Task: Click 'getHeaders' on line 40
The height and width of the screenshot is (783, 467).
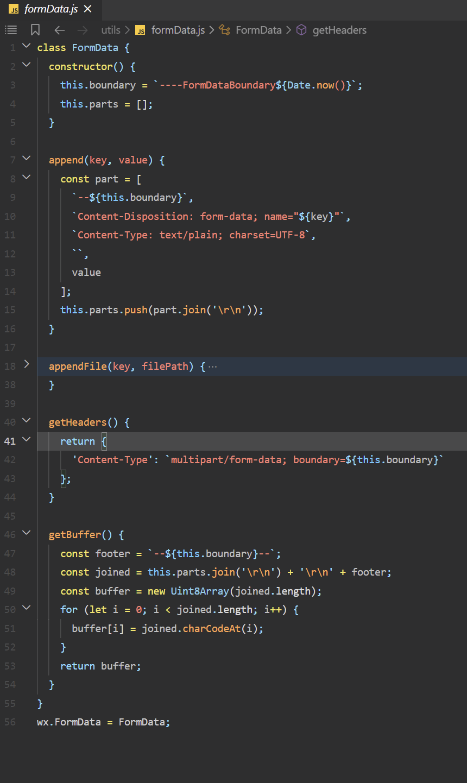Action: click(78, 422)
